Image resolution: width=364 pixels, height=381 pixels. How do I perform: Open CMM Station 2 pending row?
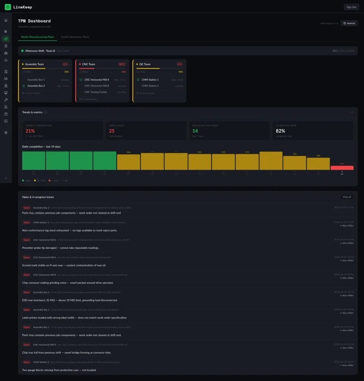tap(159, 86)
